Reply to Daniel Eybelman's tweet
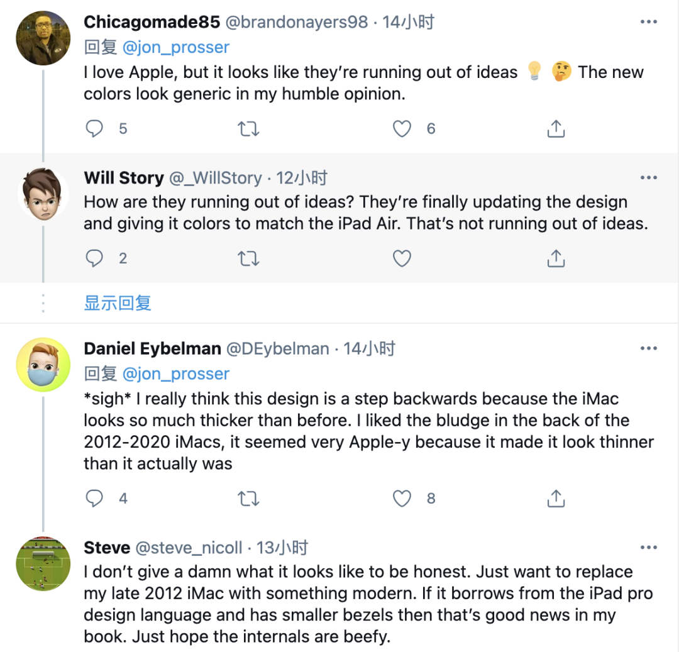 pos(94,499)
